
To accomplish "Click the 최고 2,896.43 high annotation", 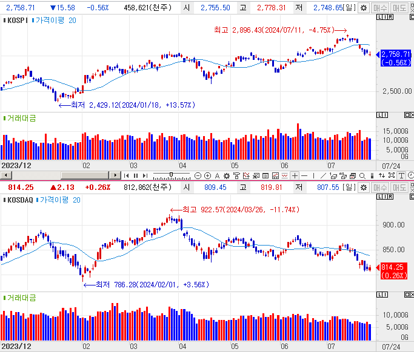I will [x=280, y=30].
